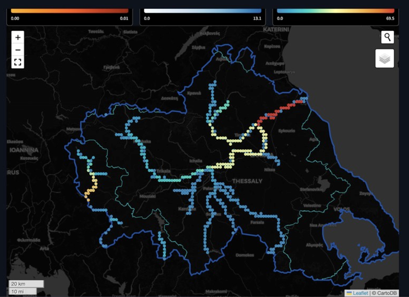Screen dimensions: 409x297
Task: Click the VOLOS city label
Action: pos(341,209)
